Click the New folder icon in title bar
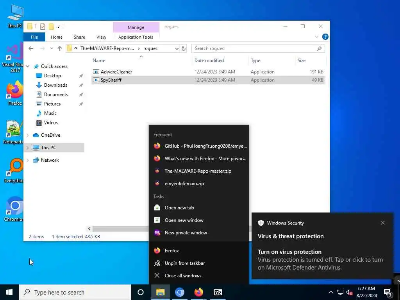Screen dimensions: 400x300 [x=51, y=27]
